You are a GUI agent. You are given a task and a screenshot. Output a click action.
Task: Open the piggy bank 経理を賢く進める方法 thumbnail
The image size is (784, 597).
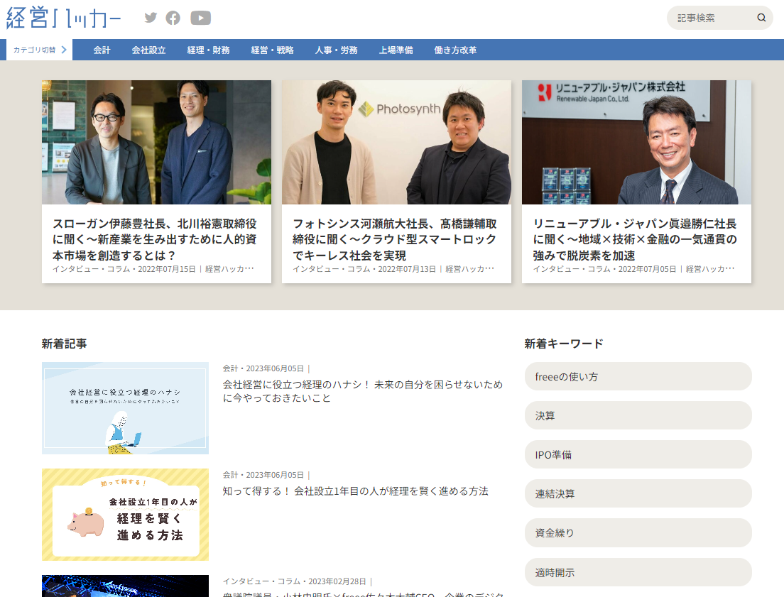click(x=126, y=515)
